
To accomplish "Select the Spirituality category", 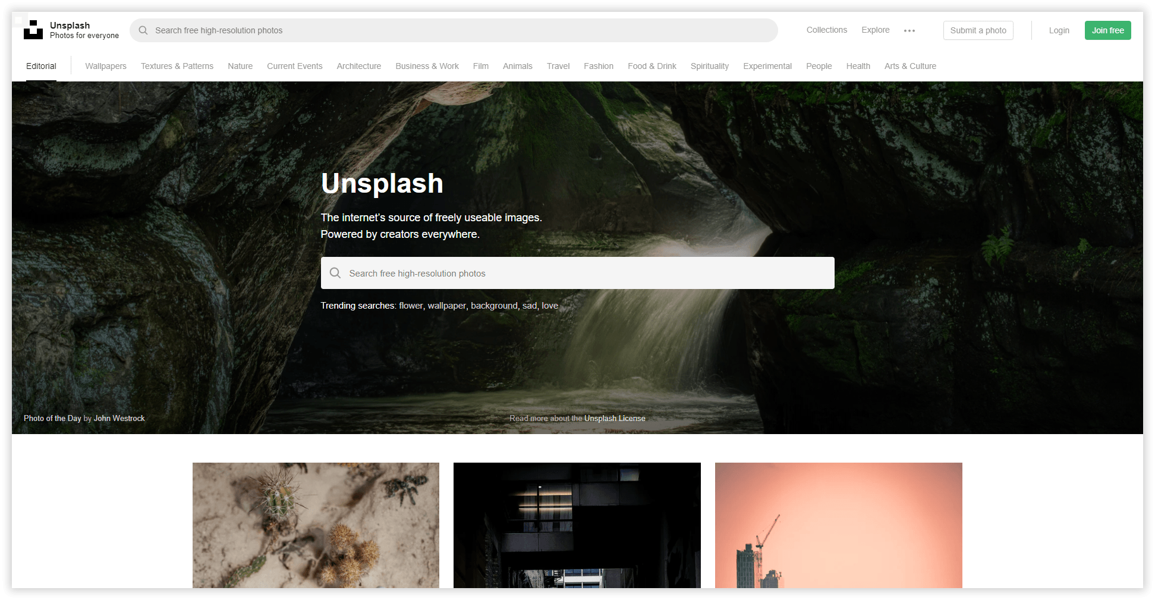I will tap(710, 66).
